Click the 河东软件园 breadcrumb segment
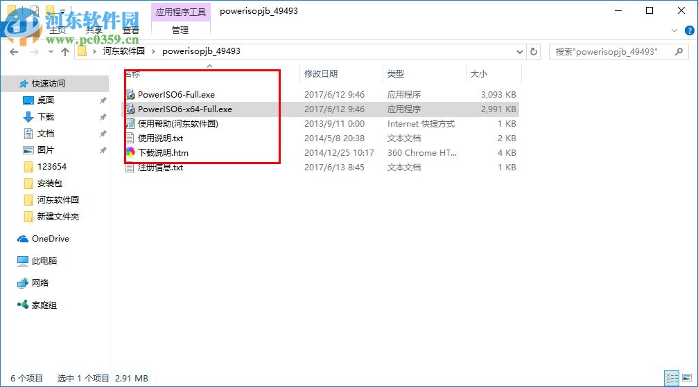This screenshot has width=698, height=387. (124, 51)
